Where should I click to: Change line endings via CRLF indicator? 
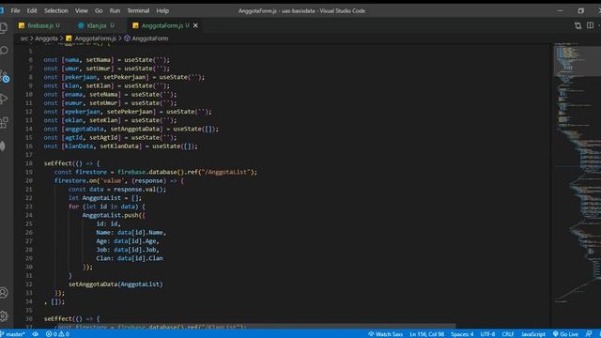tap(508, 334)
